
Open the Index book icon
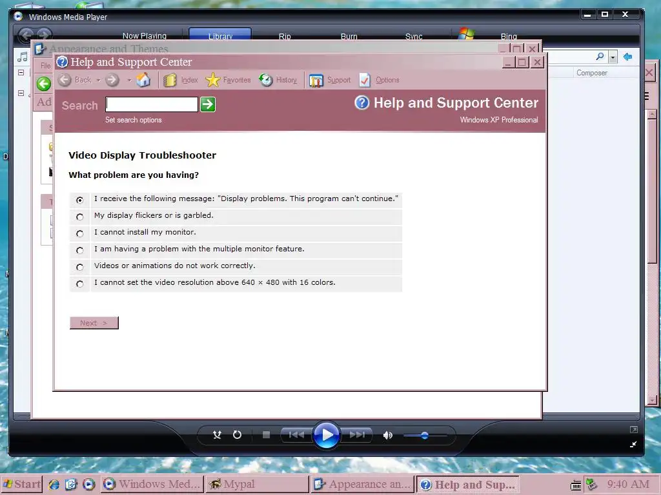click(x=170, y=80)
